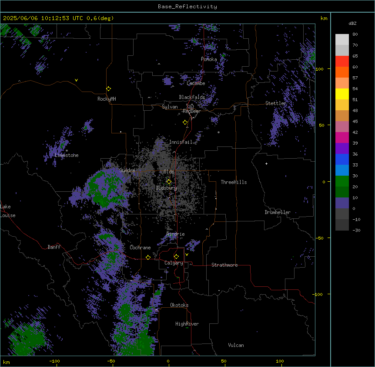This screenshot has width=375, height=367.
Task: Click the Base_Reflectivity title
Action: point(187,7)
